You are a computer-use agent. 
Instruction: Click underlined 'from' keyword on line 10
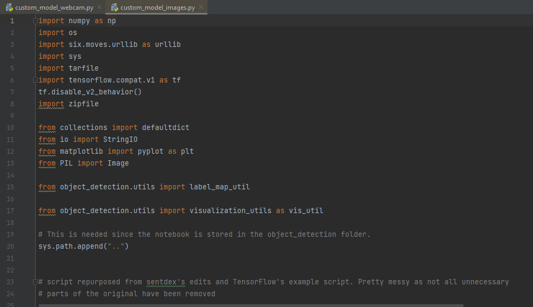pos(47,128)
